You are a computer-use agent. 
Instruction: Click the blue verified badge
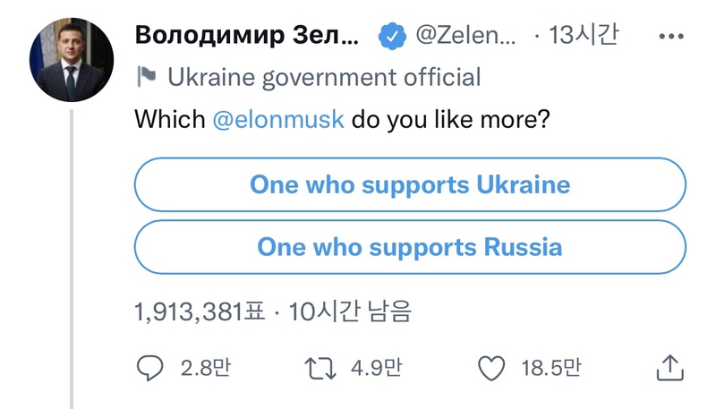click(392, 36)
